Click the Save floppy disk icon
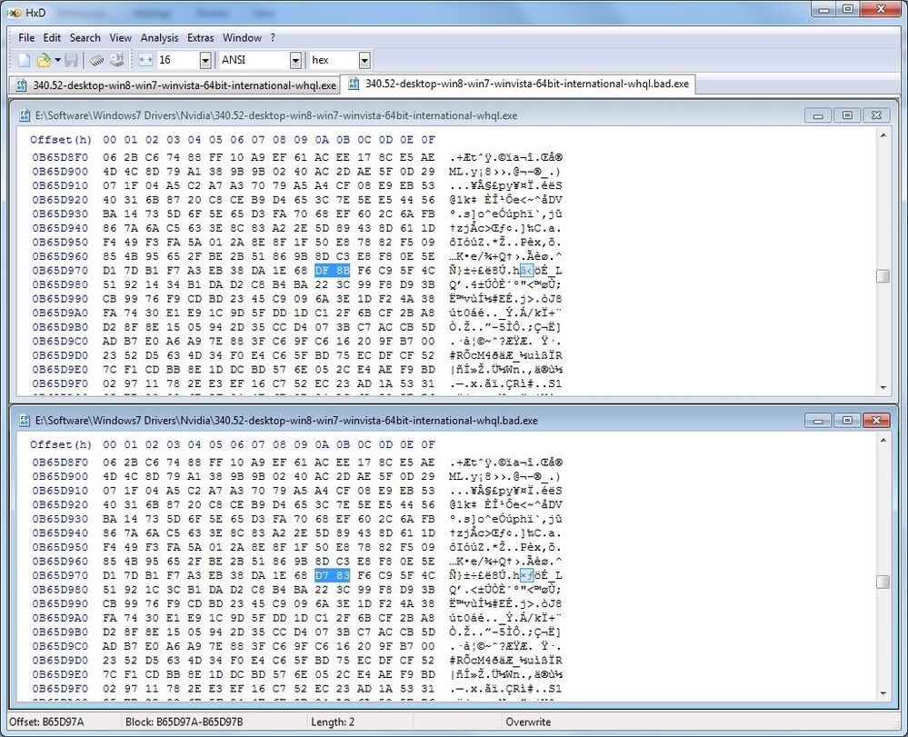This screenshot has height=737, width=908. [x=71, y=60]
